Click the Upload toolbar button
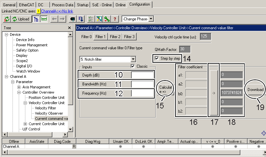 [21, 19]
